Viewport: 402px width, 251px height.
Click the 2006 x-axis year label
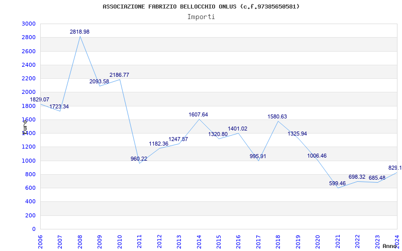pyautogui.click(x=40, y=241)
